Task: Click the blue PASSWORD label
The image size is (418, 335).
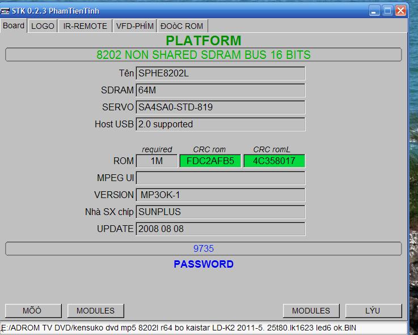Action: (204, 264)
